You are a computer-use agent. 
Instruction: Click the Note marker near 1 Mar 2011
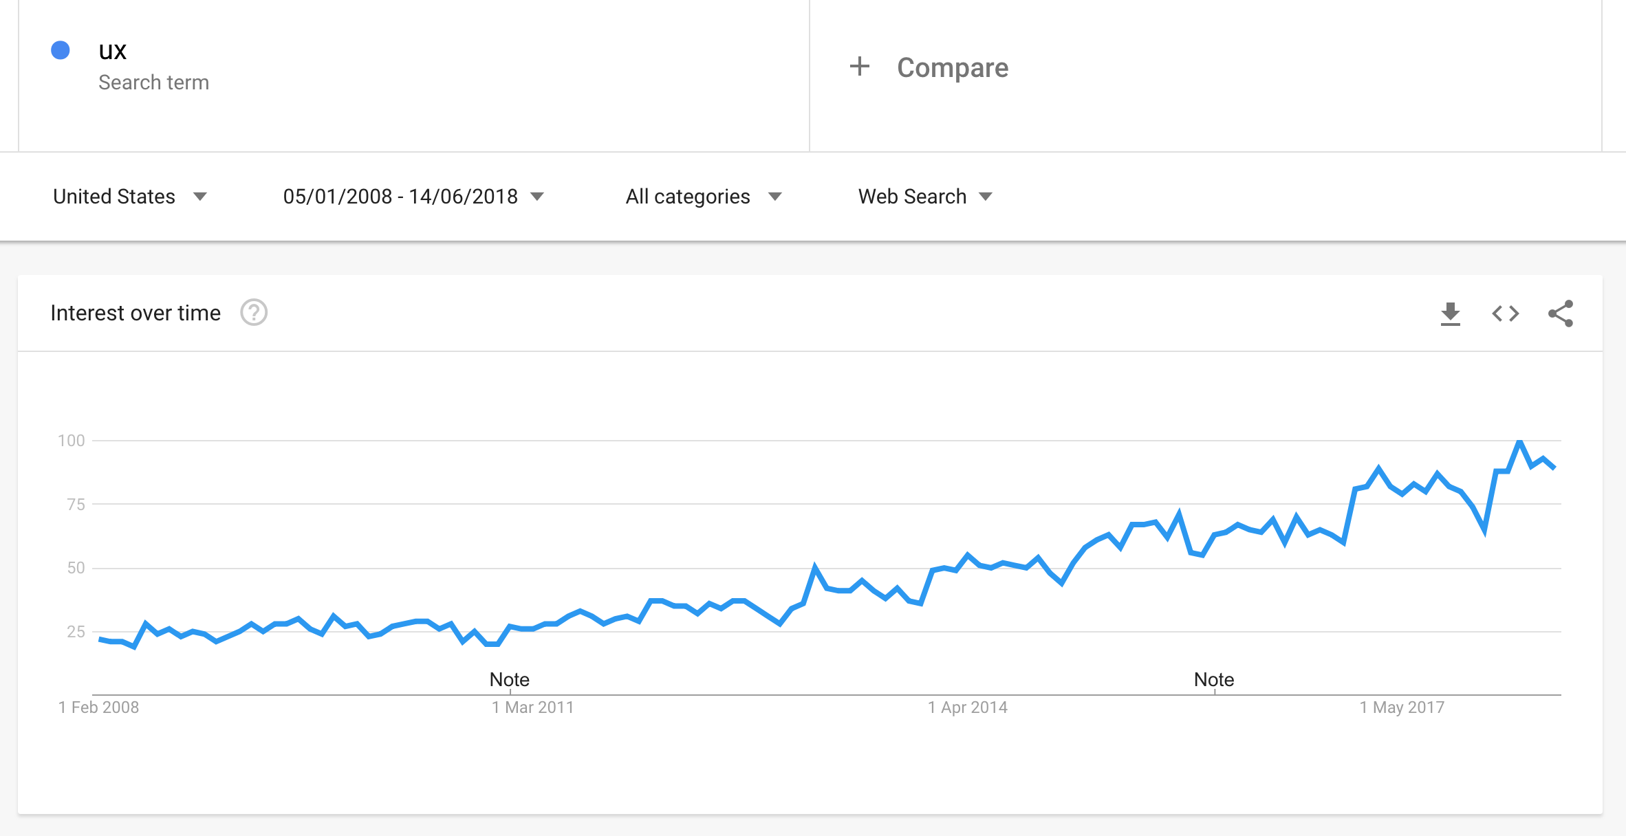[x=508, y=679]
